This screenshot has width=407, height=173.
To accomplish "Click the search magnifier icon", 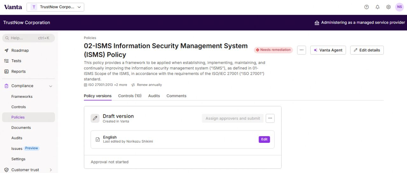I will [x=7, y=38].
